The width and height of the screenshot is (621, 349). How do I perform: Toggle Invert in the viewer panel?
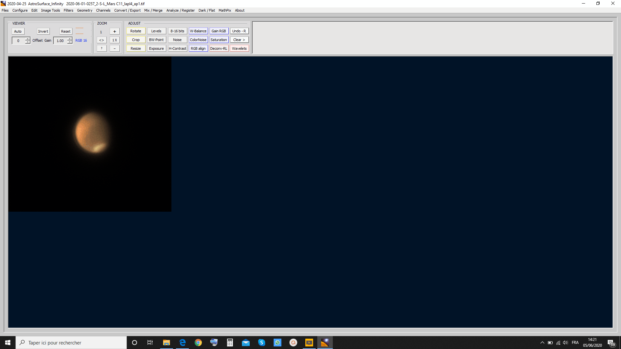point(43,31)
